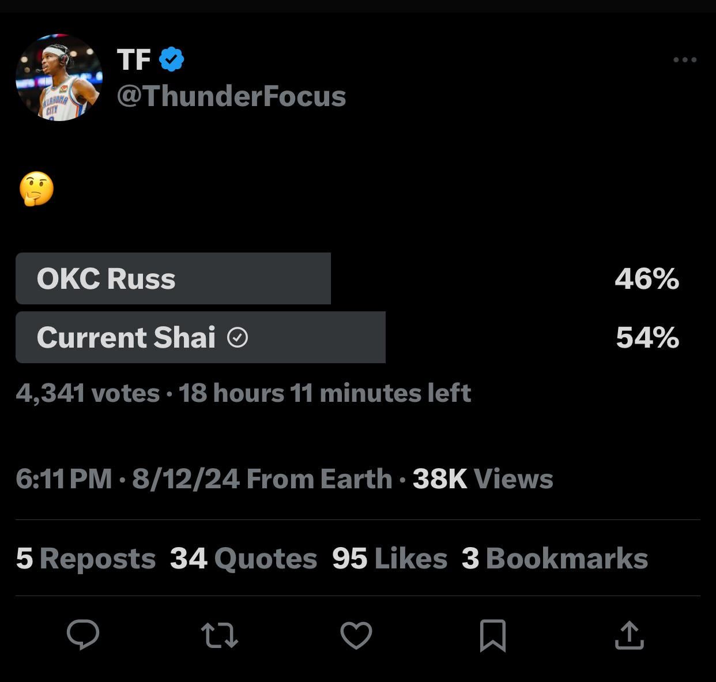The height and width of the screenshot is (682, 716).
Task: Open share options with upload icon
Action: tap(629, 635)
